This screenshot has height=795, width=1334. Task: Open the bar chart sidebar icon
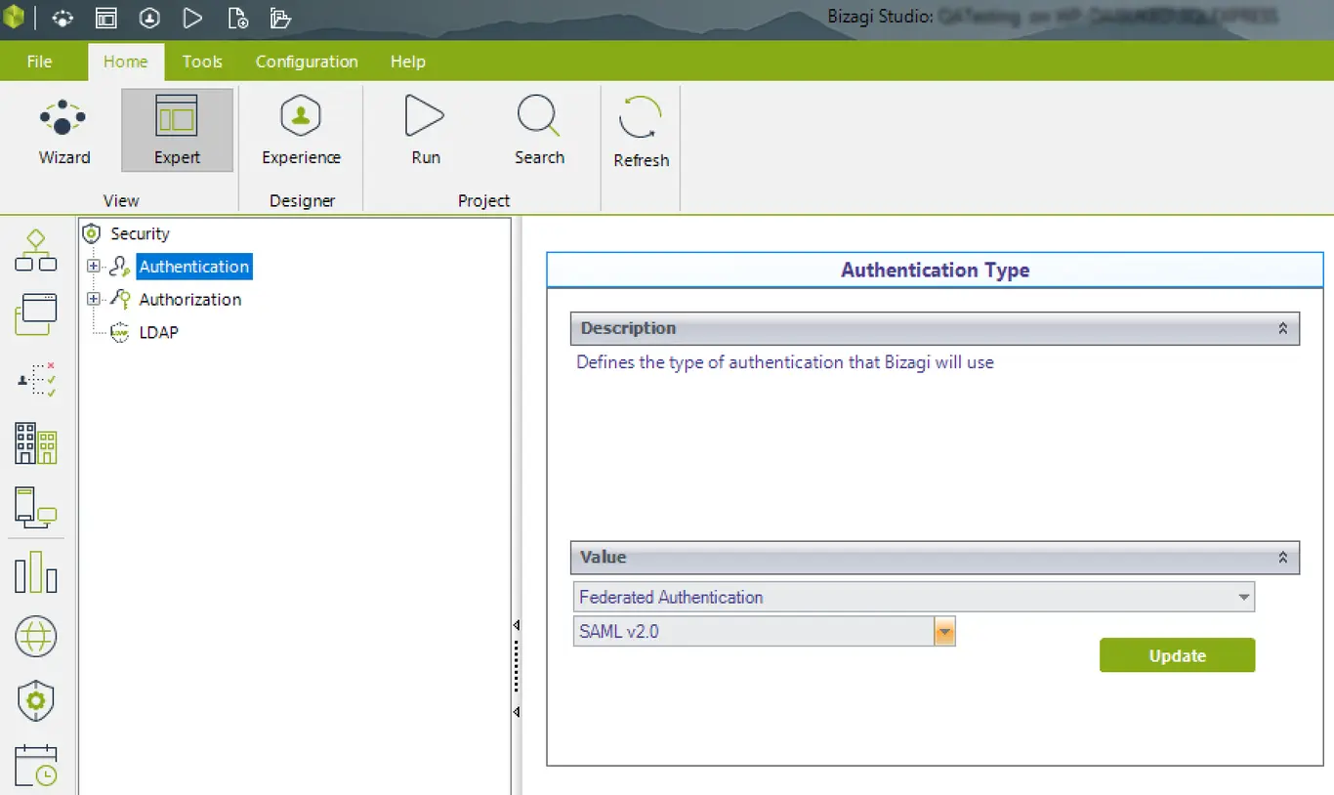(36, 571)
